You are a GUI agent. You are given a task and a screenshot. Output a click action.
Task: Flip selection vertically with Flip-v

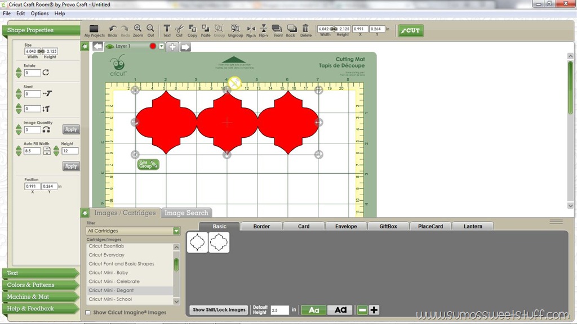(264, 30)
